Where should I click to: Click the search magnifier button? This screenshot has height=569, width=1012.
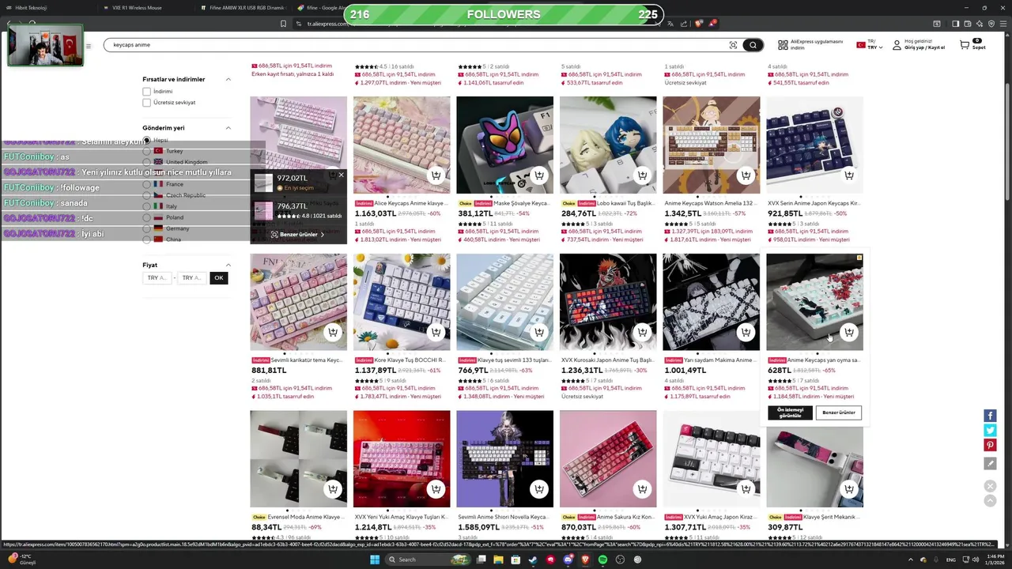(753, 45)
